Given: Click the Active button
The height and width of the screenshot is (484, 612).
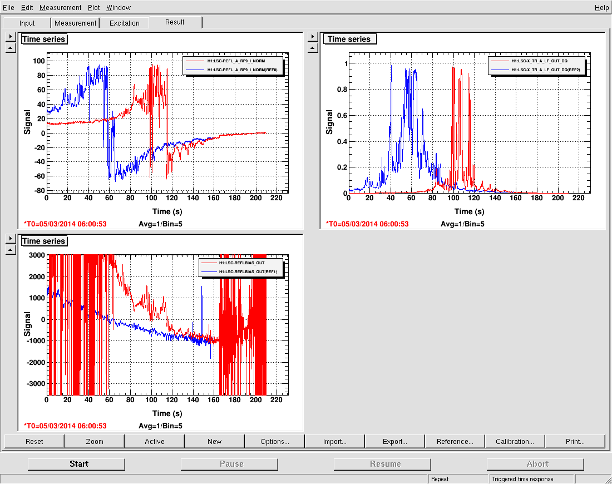Looking at the screenshot, I should tap(155, 442).
